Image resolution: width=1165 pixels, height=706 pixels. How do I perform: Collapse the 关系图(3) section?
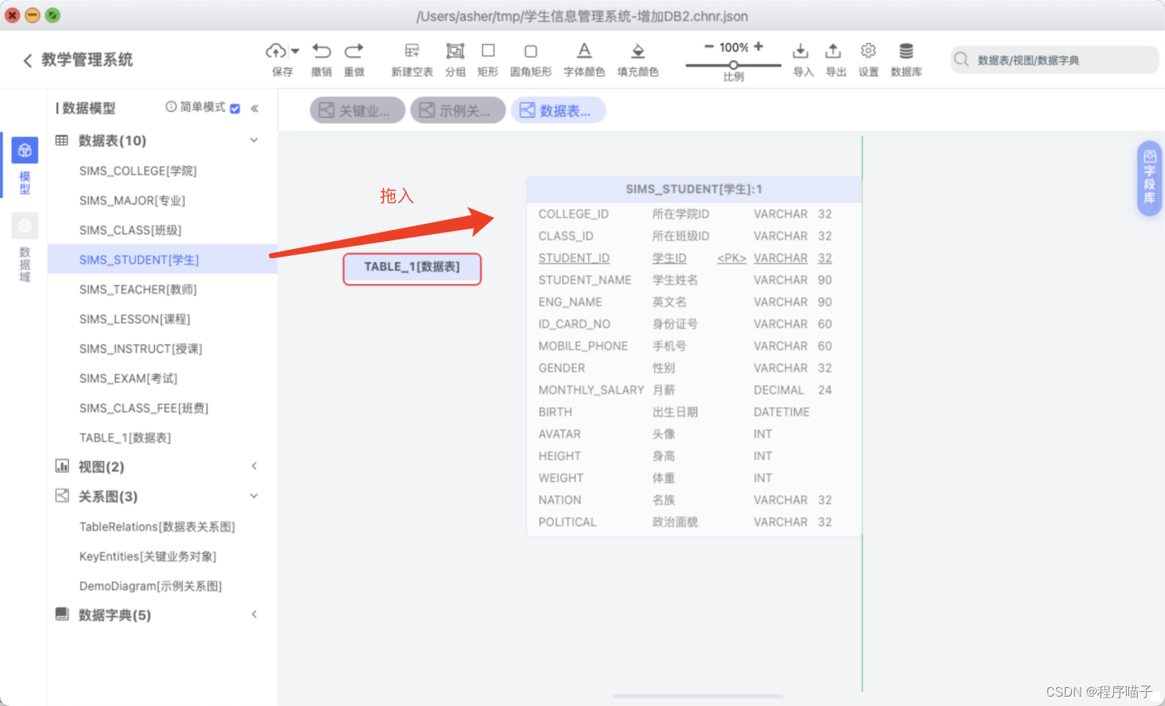(253, 496)
